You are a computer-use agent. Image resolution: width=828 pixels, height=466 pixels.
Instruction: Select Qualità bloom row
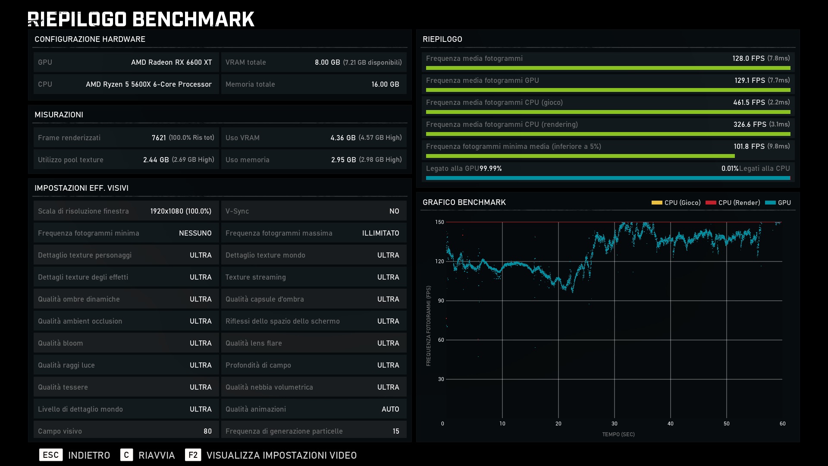pos(126,343)
